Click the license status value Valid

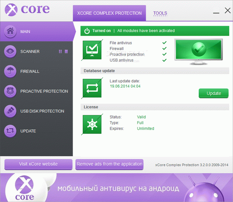click(x=141, y=117)
